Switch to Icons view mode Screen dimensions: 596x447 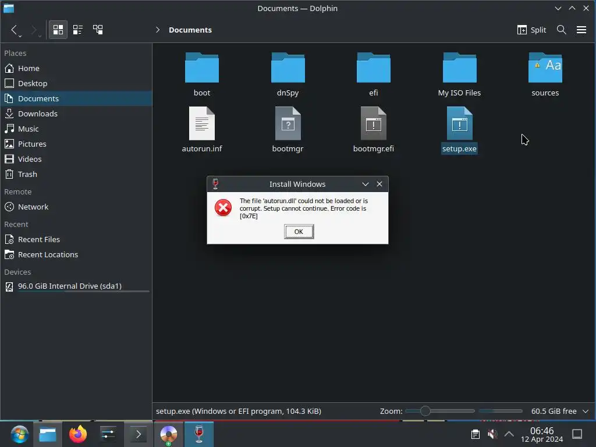click(x=58, y=30)
